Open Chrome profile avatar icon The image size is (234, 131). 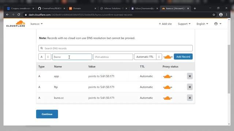(x=221, y=15)
